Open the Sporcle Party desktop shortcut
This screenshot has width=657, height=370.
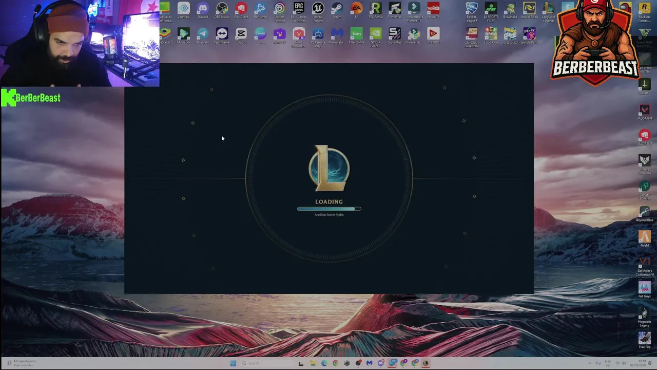(x=529, y=36)
